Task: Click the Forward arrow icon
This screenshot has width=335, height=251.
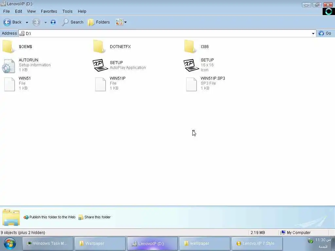Action: (36, 22)
